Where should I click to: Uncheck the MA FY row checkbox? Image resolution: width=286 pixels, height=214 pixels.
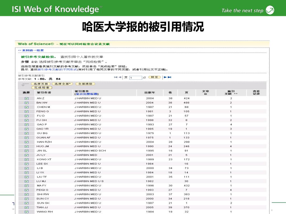pos(27,186)
